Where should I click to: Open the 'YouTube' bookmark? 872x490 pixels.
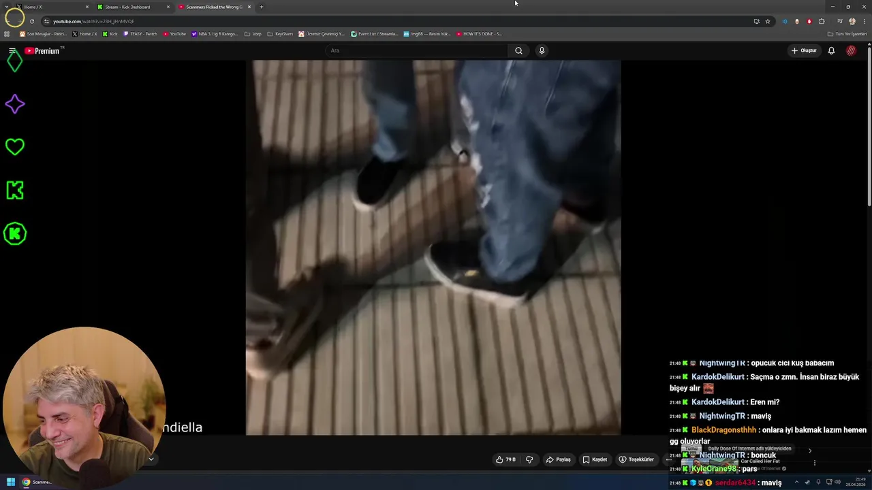point(174,34)
